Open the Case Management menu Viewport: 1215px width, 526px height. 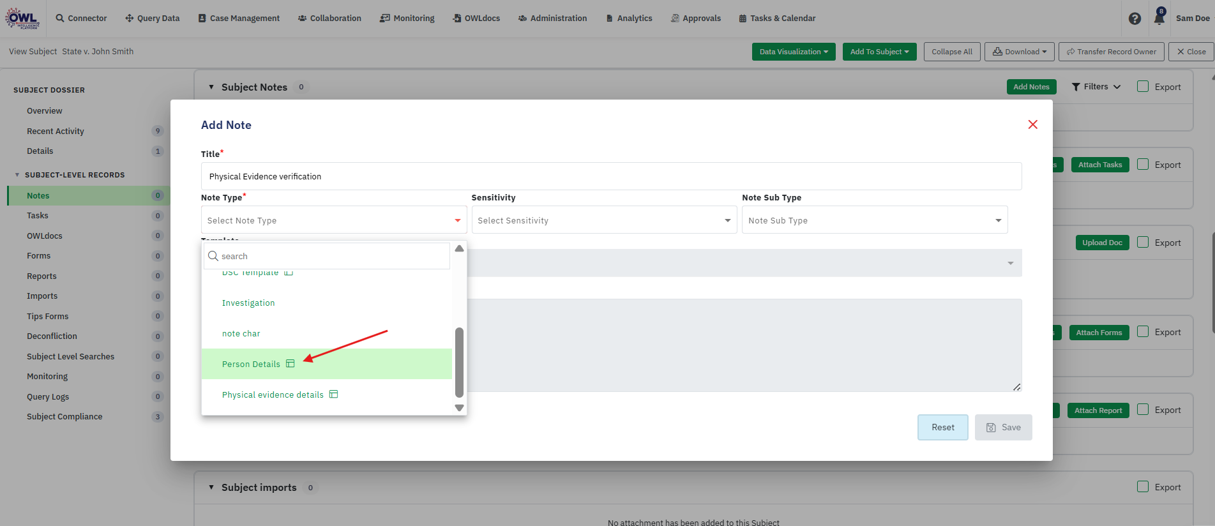tap(239, 18)
